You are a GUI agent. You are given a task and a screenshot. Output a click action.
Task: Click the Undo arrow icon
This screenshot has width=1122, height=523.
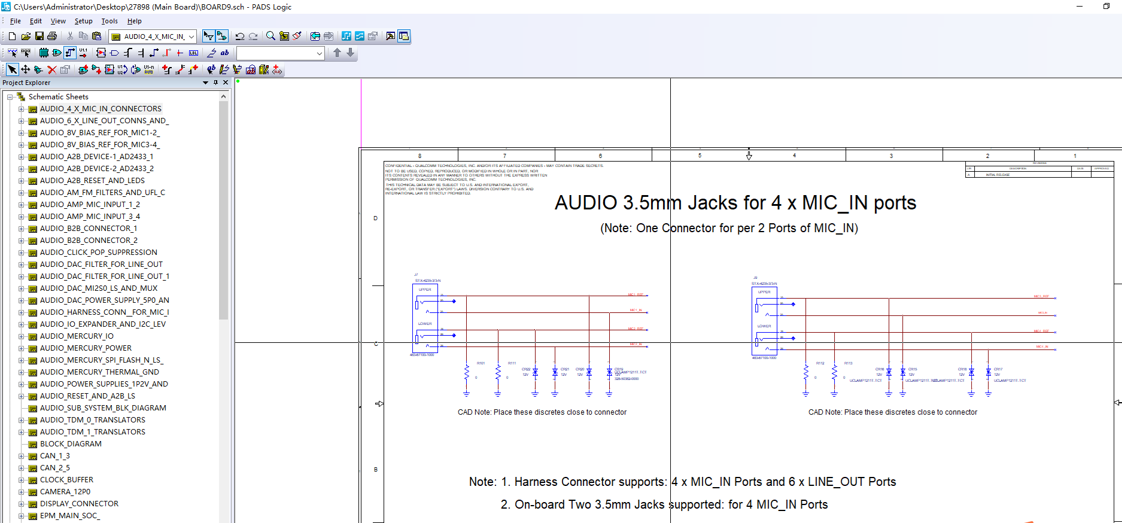tap(240, 37)
